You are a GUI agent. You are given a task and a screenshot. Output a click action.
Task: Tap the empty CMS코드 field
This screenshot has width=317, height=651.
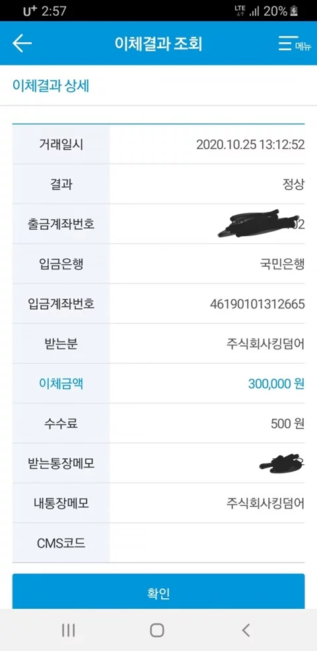click(x=207, y=543)
